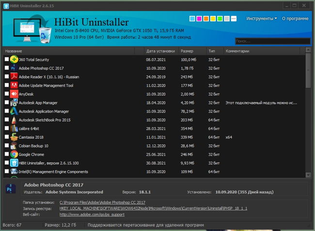Click the x64 comment for Camtasia
This screenshot has height=231, width=315.
click(x=229, y=137)
